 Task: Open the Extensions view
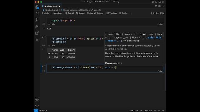pos(37,33)
